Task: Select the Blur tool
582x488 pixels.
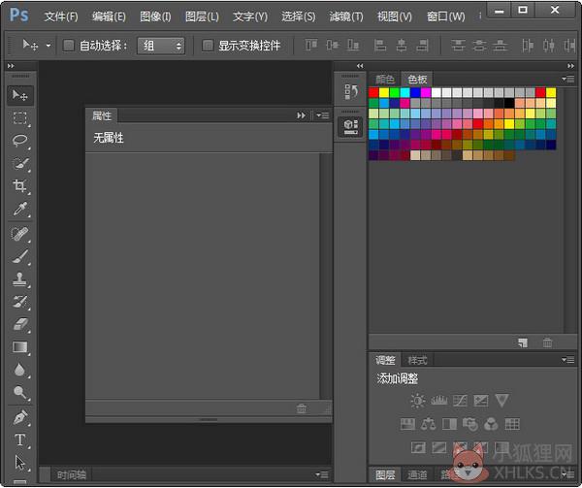Action: pos(20,370)
